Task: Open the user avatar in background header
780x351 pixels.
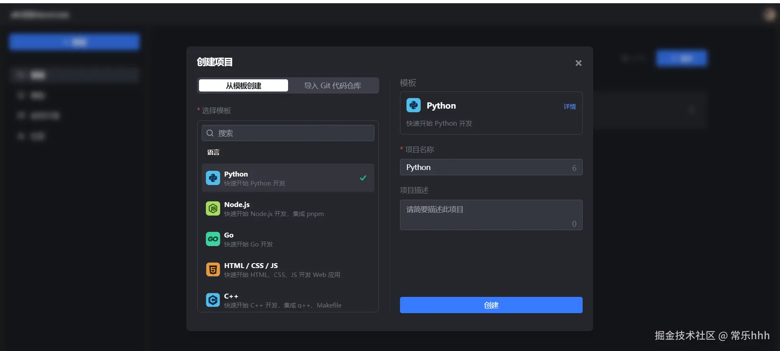Action: 769,15
